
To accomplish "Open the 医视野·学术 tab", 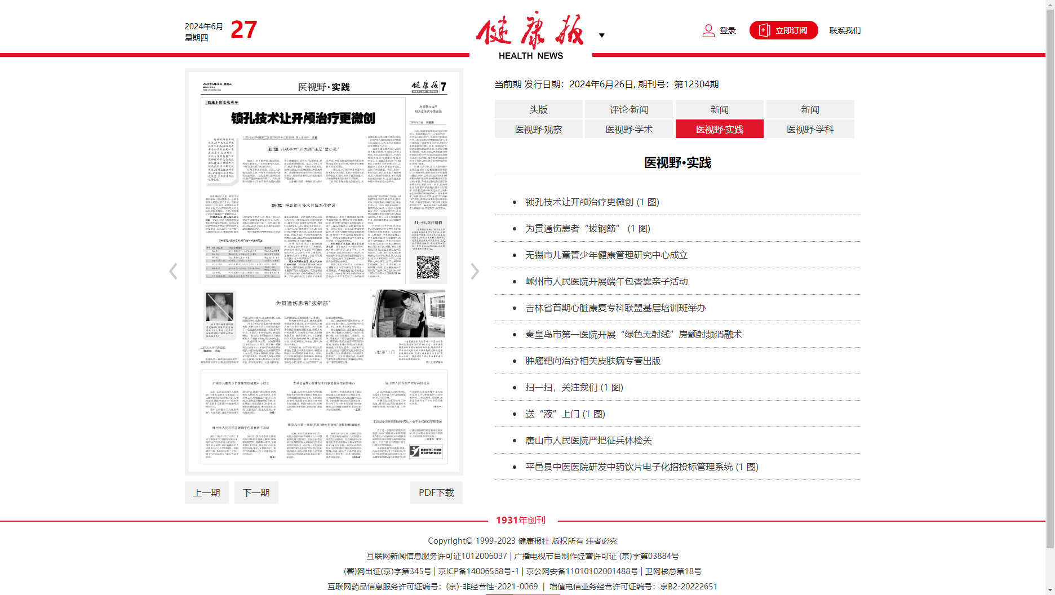I will tap(629, 129).
